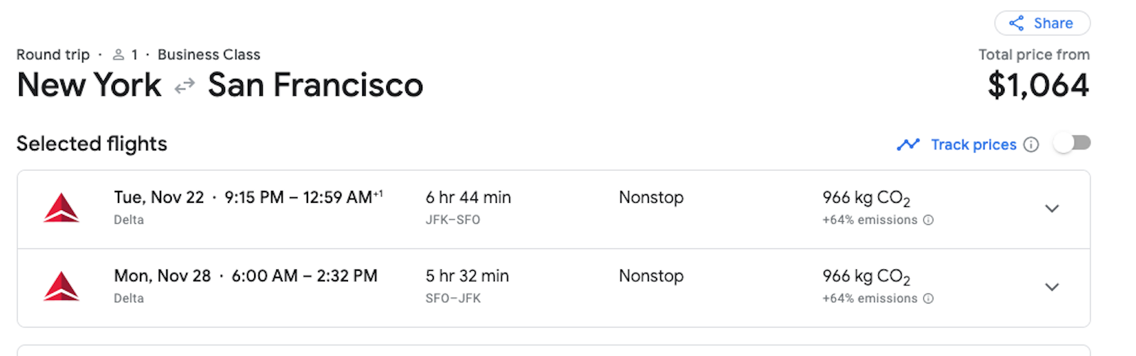Click the round trip swap arrows icon
This screenshot has height=356, width=1136.
[x=185, y=87]
